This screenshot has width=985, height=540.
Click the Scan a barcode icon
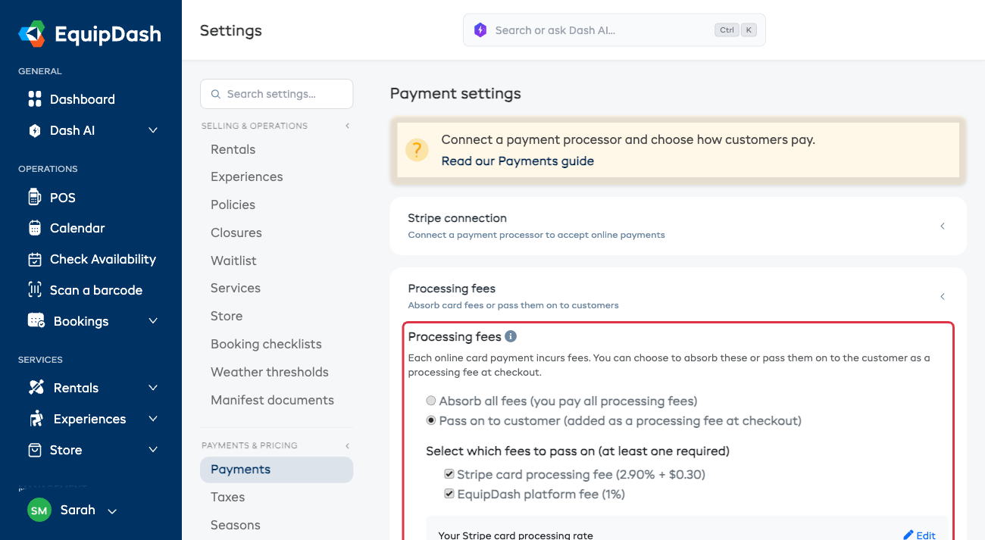[35, 290]
